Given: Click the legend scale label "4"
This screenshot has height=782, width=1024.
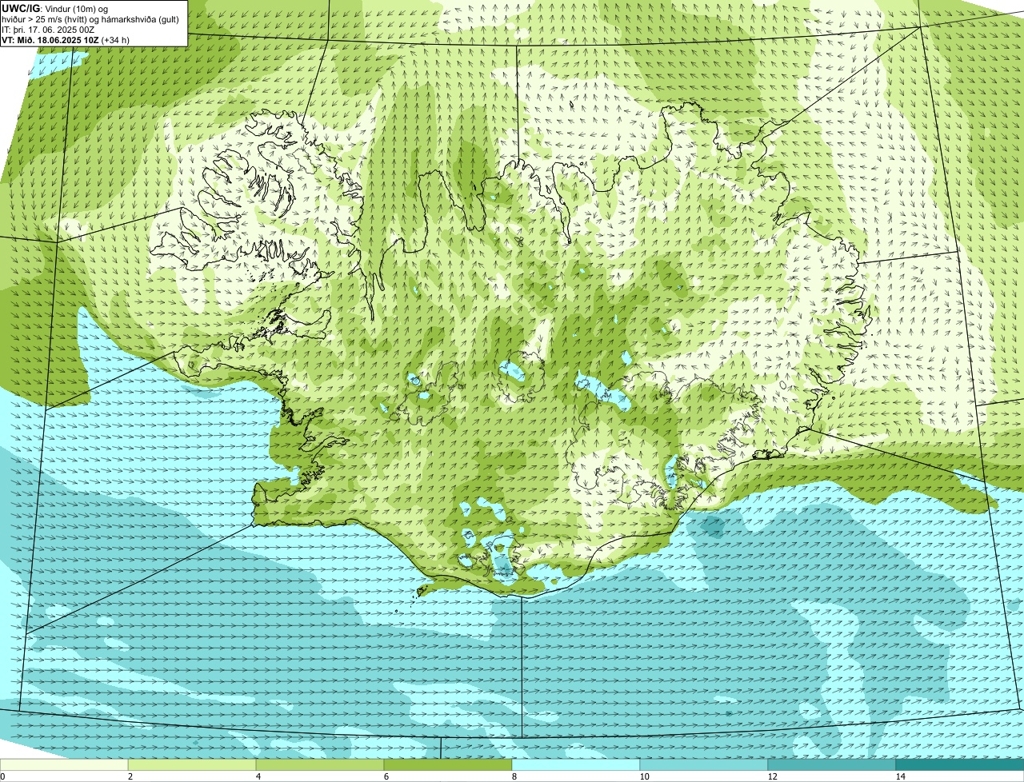Looking at the screenshot, I should pos(258,776).
